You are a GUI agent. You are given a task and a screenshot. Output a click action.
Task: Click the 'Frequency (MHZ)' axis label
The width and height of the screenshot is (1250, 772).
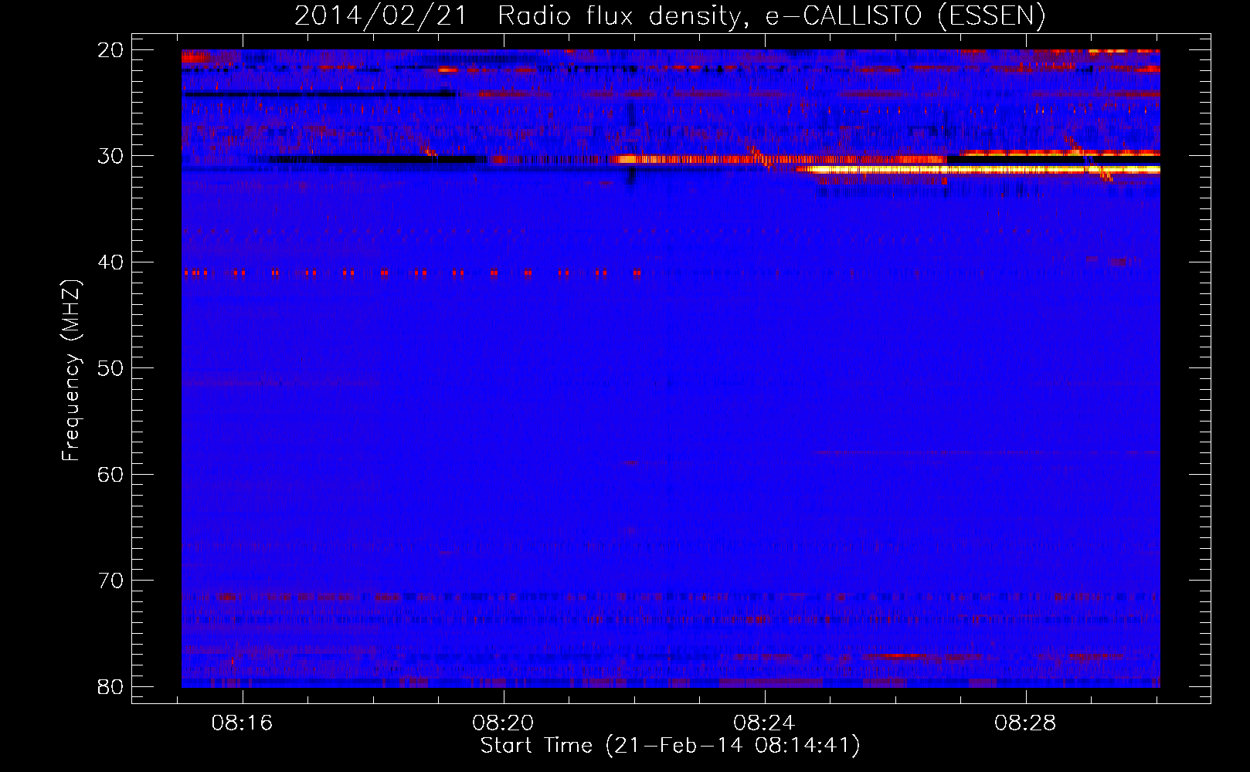click(71, 371)
